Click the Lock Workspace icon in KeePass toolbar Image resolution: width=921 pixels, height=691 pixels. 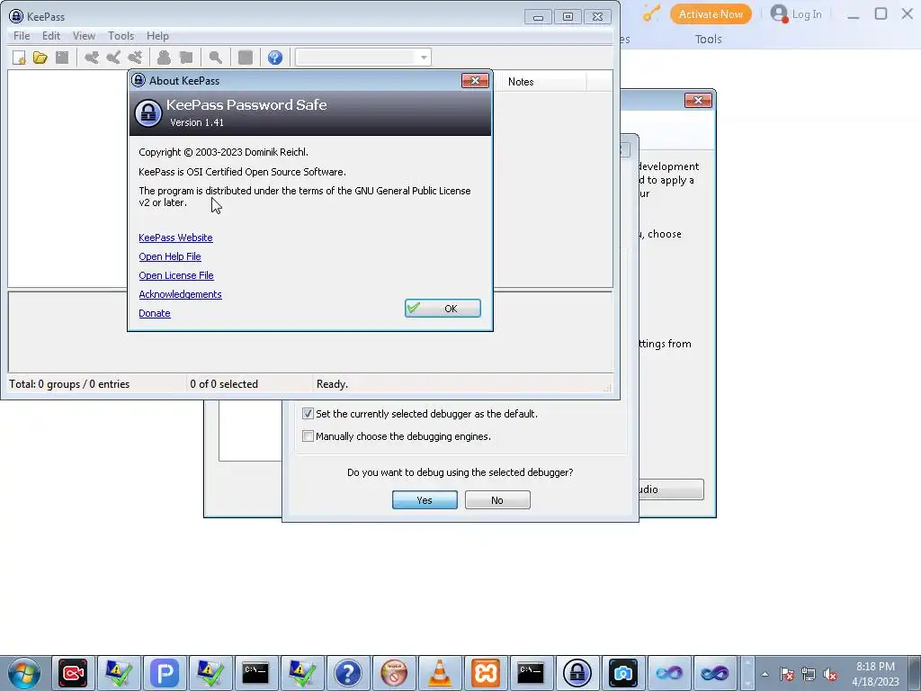coord(246,58)
